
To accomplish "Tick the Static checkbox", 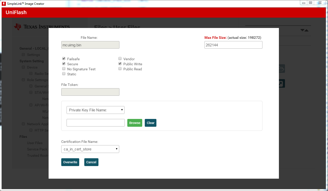I will tap(64, 74).
